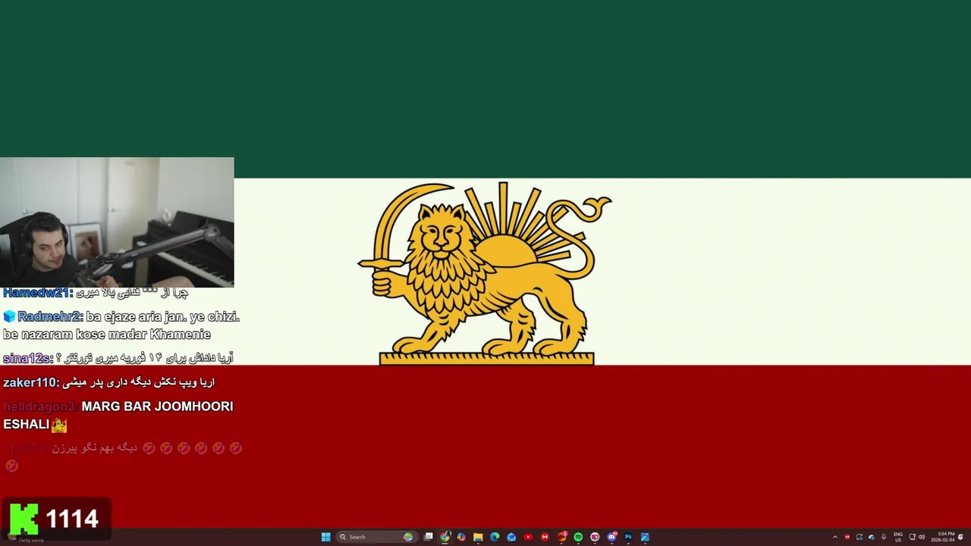This screenshot has height=546, width=971.
Task: Click the green Kick logo overlay
Action: (x=24, y=519)
